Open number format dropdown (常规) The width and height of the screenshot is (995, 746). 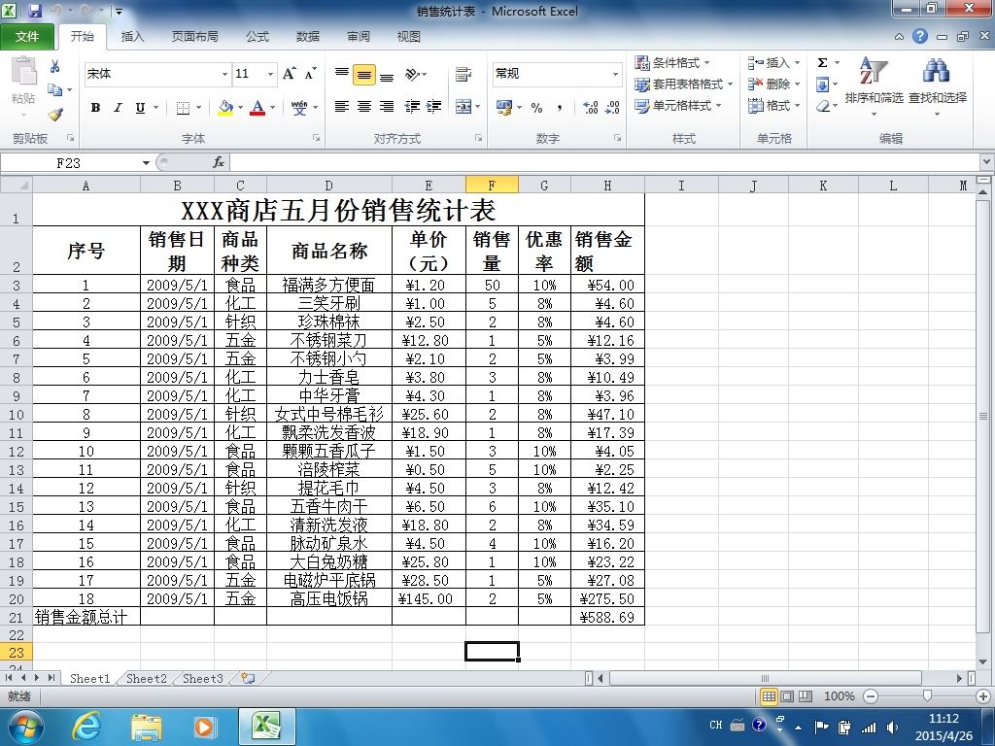[x=615, y=74]
